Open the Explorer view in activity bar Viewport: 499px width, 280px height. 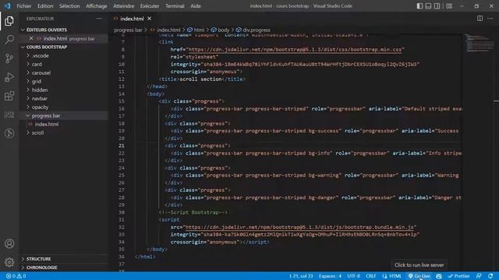pos(9,21)
